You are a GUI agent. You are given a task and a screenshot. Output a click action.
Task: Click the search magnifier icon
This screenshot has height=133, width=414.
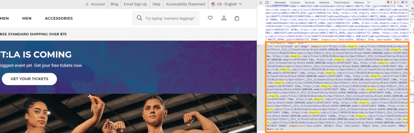[x=139, y=18]
